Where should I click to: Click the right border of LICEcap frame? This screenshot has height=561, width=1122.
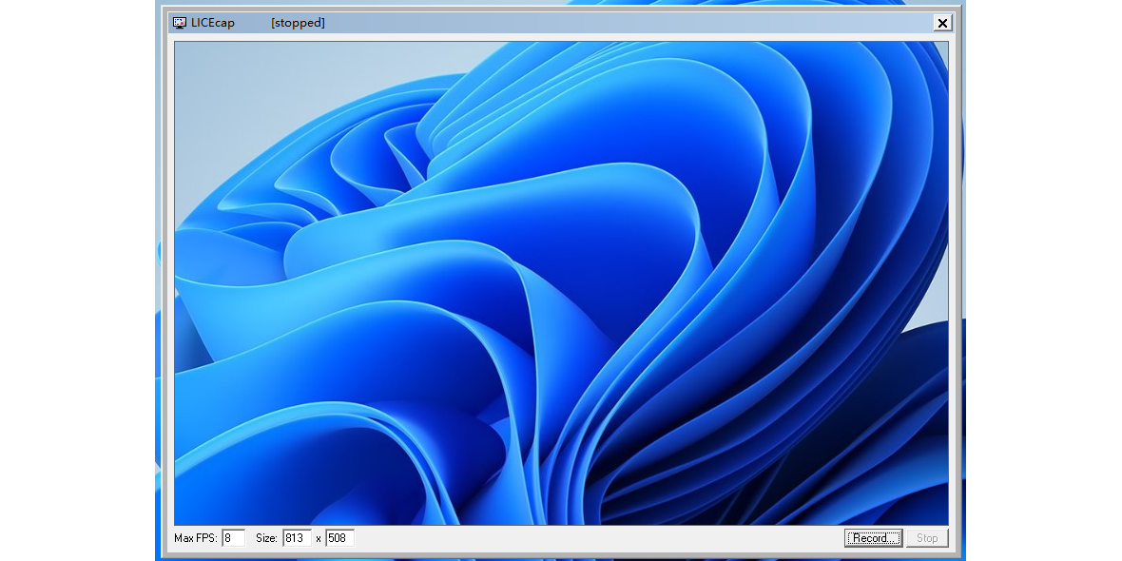960,285
